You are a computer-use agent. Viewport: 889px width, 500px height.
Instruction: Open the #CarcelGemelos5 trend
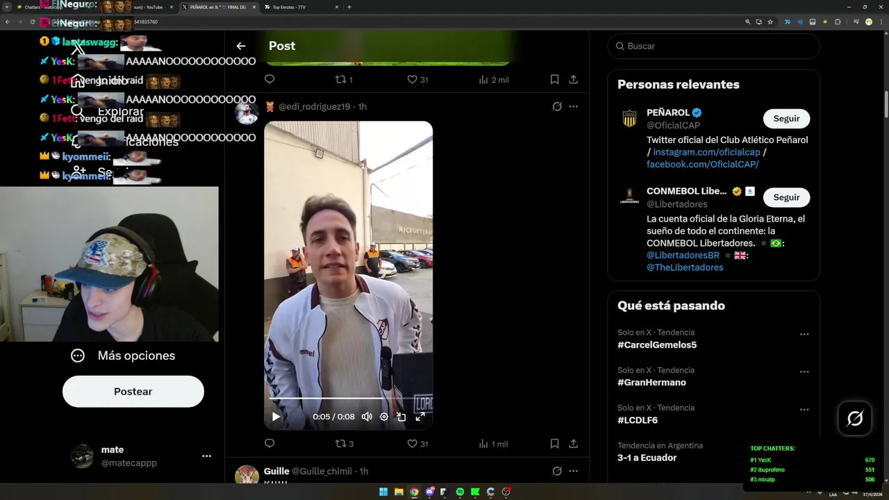click(657, 345)
